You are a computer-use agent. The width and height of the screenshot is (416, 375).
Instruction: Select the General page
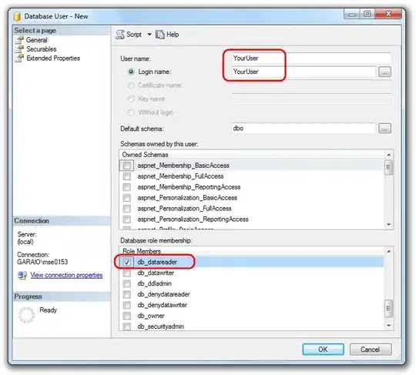[x=37, y=40]
